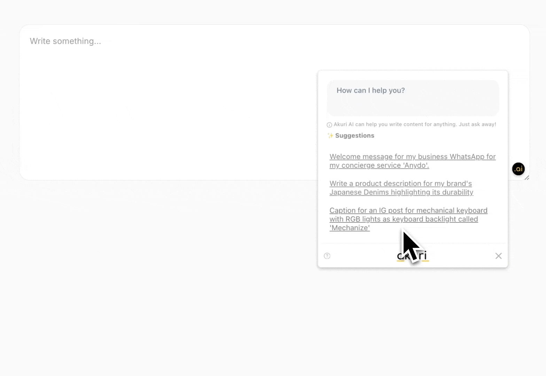Screen dimensions: 546x376
Task: Click the 'Write something...' placeholder text
Action: [x=65, y=41]
